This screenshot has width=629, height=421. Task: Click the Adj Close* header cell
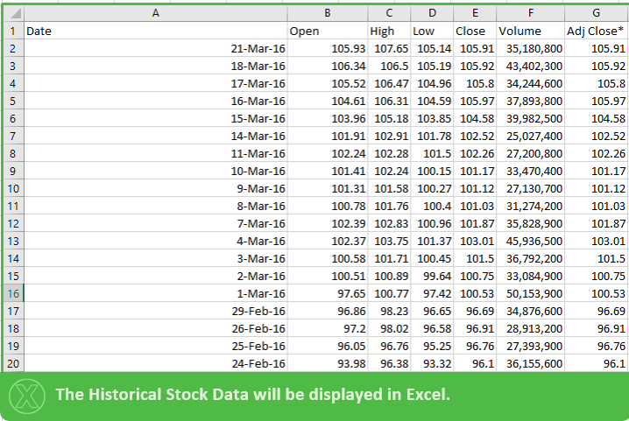tap(597, 31)
